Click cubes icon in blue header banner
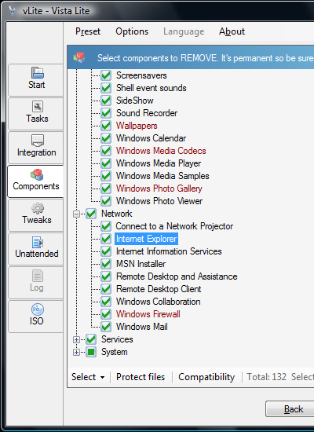 point(79,57)
